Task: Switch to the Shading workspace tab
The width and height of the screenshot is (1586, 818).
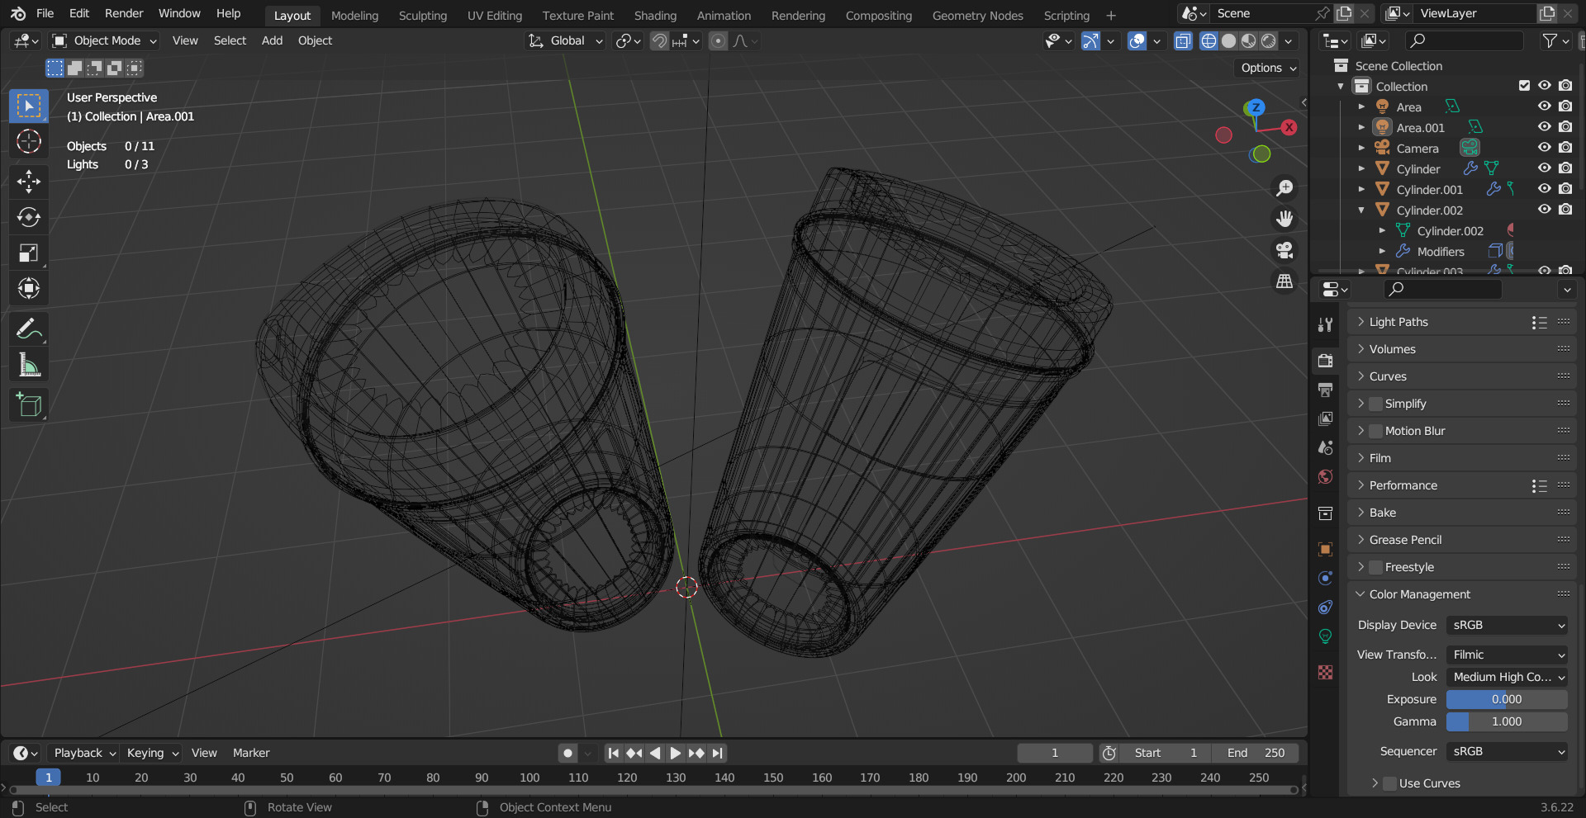Action: coord(655,16)
